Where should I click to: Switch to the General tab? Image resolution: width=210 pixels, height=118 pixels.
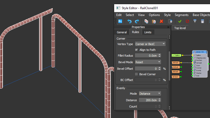(x=122, y=32)
